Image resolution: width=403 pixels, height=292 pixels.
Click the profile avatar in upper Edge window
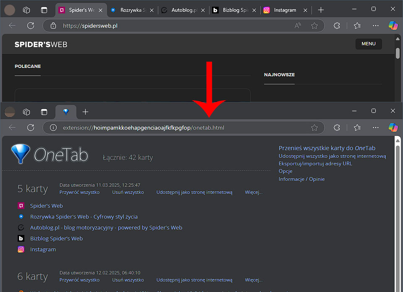[10, 10]
